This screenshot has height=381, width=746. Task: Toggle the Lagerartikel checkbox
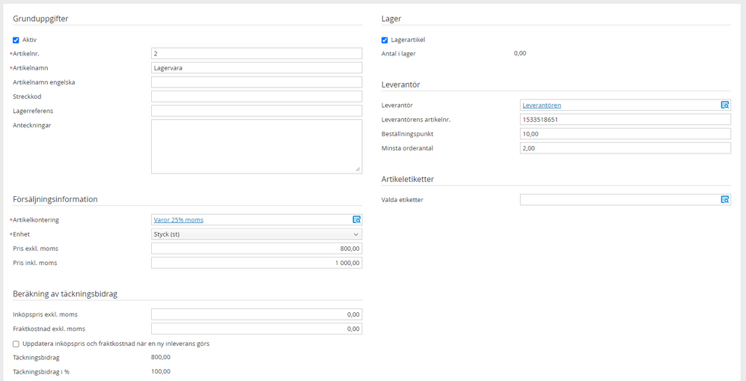click(x=385, y=40)
